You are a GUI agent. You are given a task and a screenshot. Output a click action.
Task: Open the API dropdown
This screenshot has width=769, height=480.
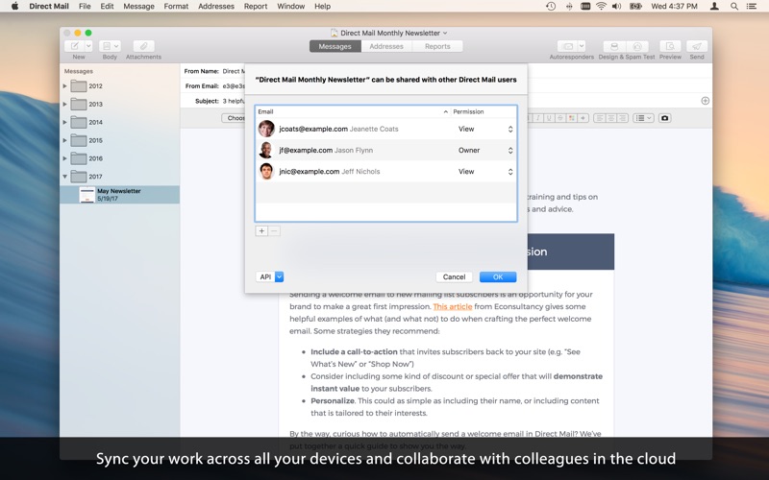point(269,276)
